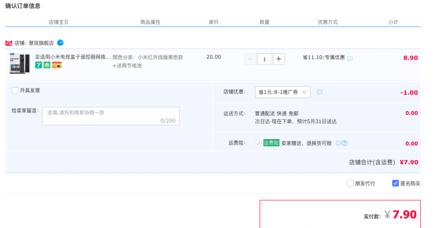Click the green shield guarantee badge icon
Image resolution: width=435 pixels, height=228 pixels.
point(47,65)
